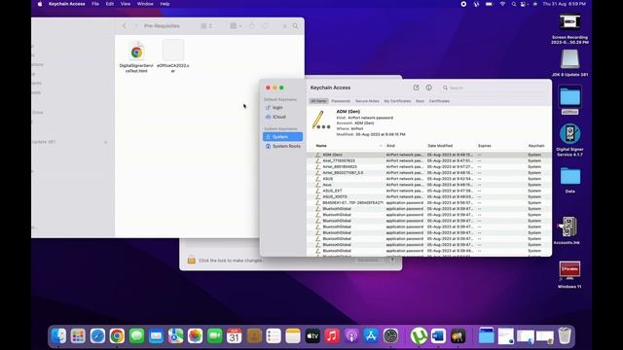Go forward in the Finder window
The width and height of the screenshot is (623, 350).
pyautogui.click(x=135, y=26)
